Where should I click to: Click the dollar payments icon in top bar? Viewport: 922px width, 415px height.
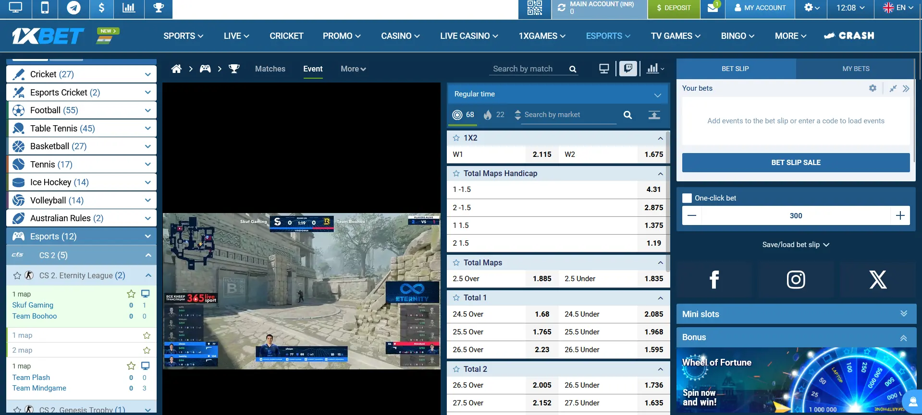101,8
